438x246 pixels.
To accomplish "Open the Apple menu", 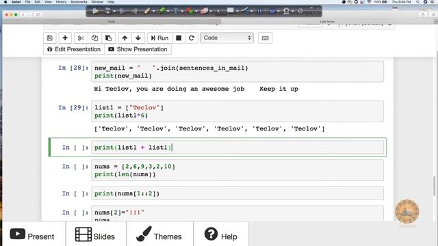I will point(5,2).
